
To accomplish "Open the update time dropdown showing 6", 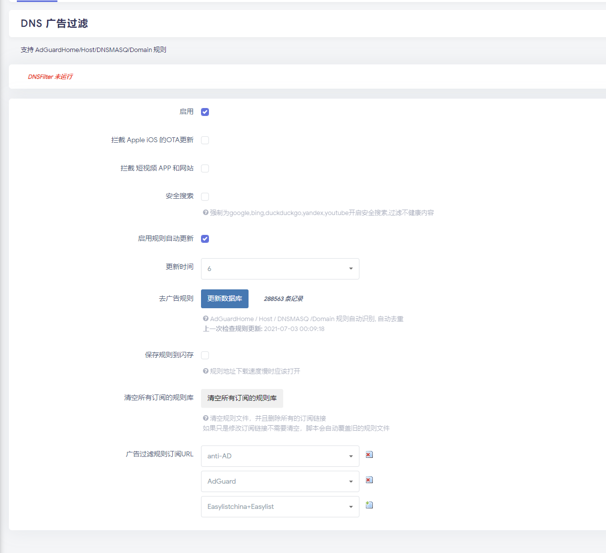I will (280, 269).
